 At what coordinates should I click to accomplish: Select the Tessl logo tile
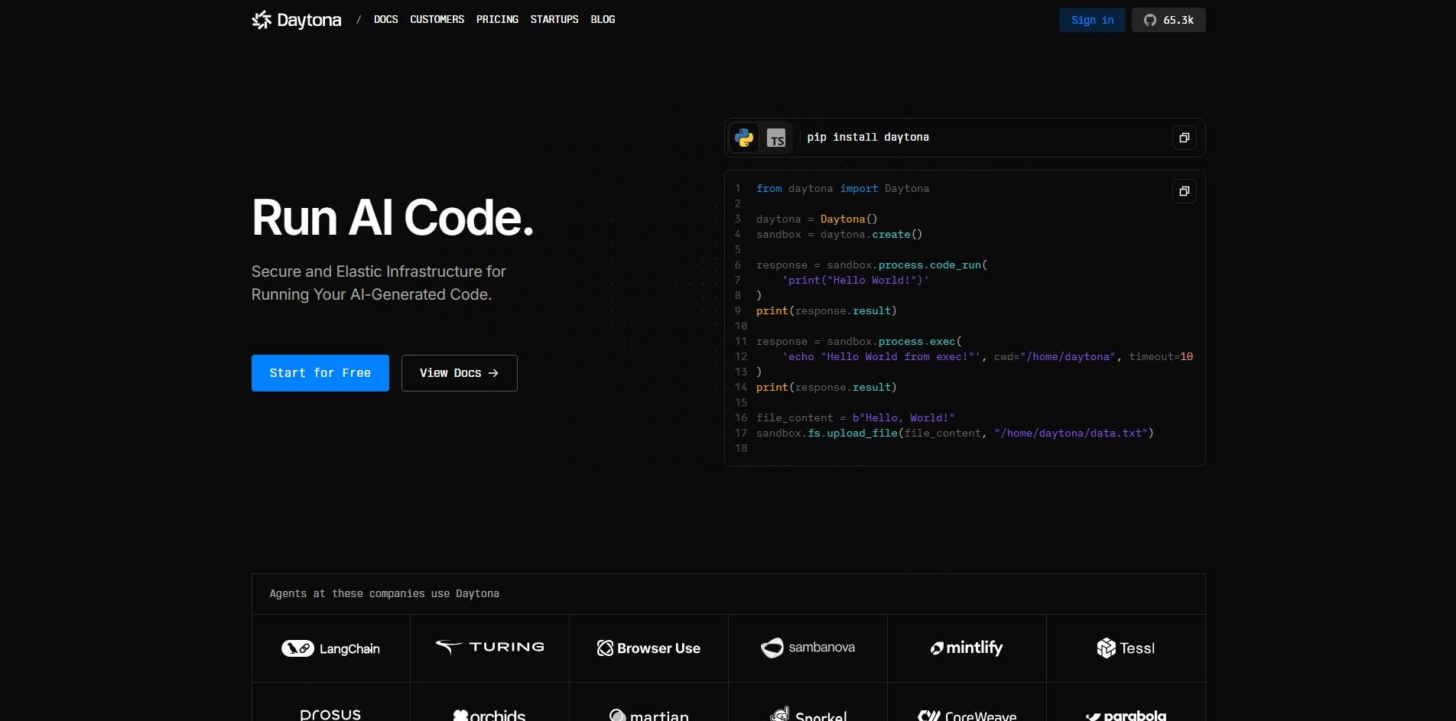[x=1126, y=648]
